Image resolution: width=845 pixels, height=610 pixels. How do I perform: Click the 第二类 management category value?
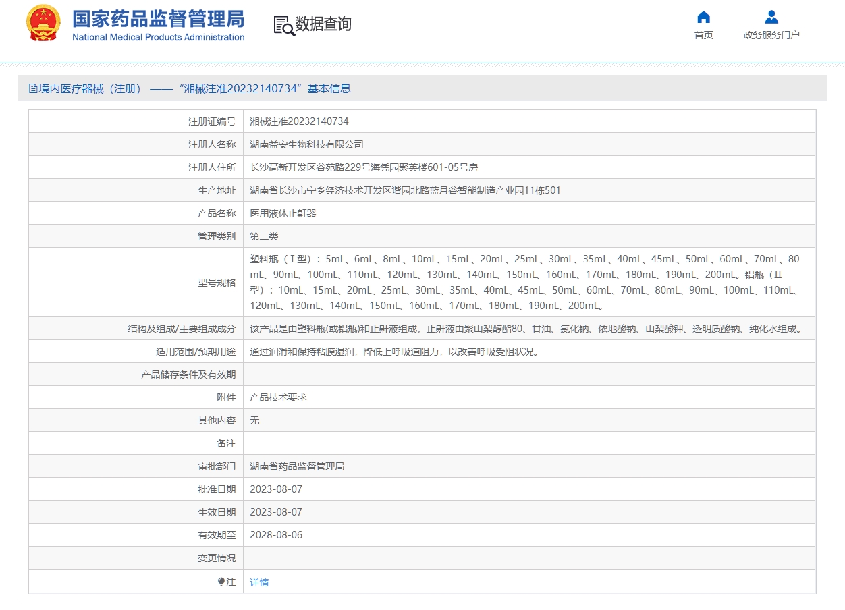(264, 236)
